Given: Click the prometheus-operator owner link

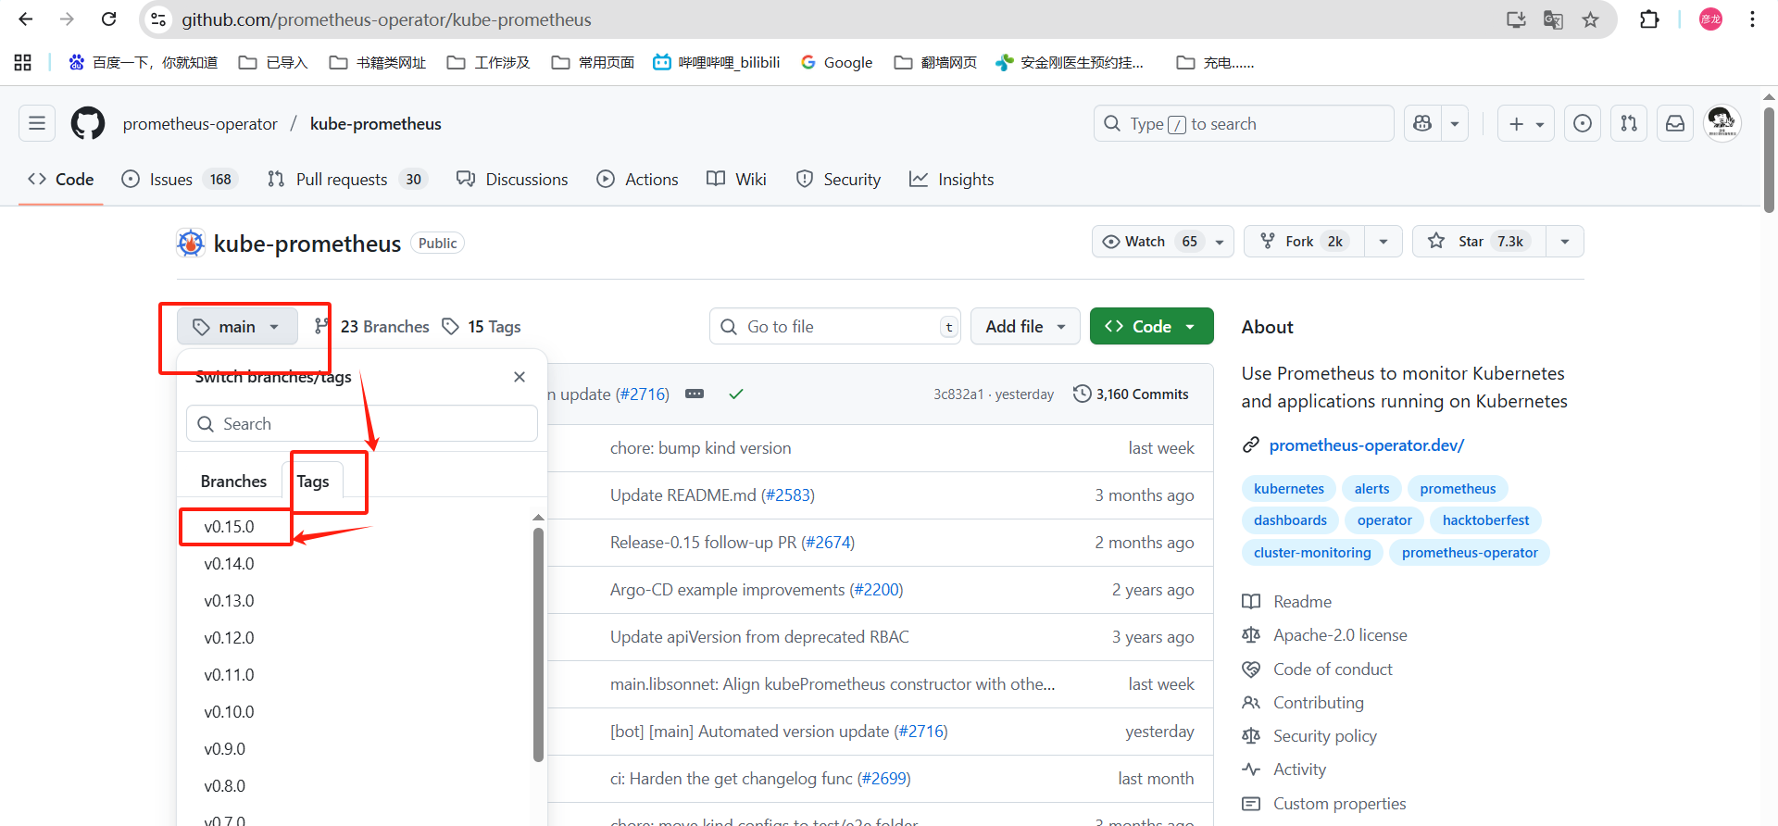Looking at the screenshot, I should point(200,124).
